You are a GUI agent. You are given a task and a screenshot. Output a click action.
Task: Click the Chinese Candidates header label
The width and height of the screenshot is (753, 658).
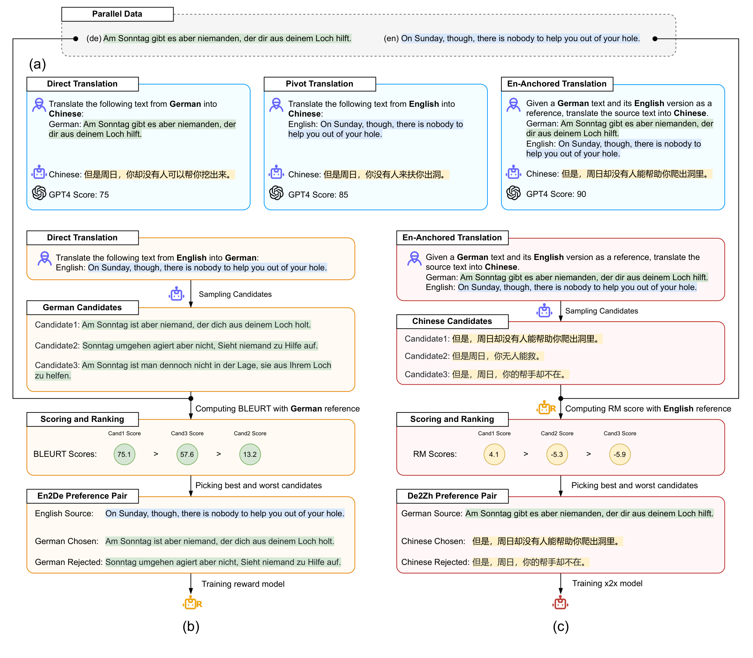pyautogui.click(x=452, y=321)
